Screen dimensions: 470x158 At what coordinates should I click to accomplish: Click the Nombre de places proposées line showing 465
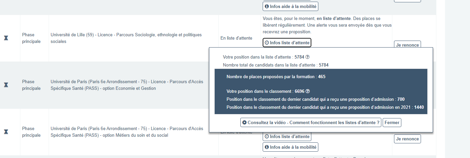pos(276,77)
